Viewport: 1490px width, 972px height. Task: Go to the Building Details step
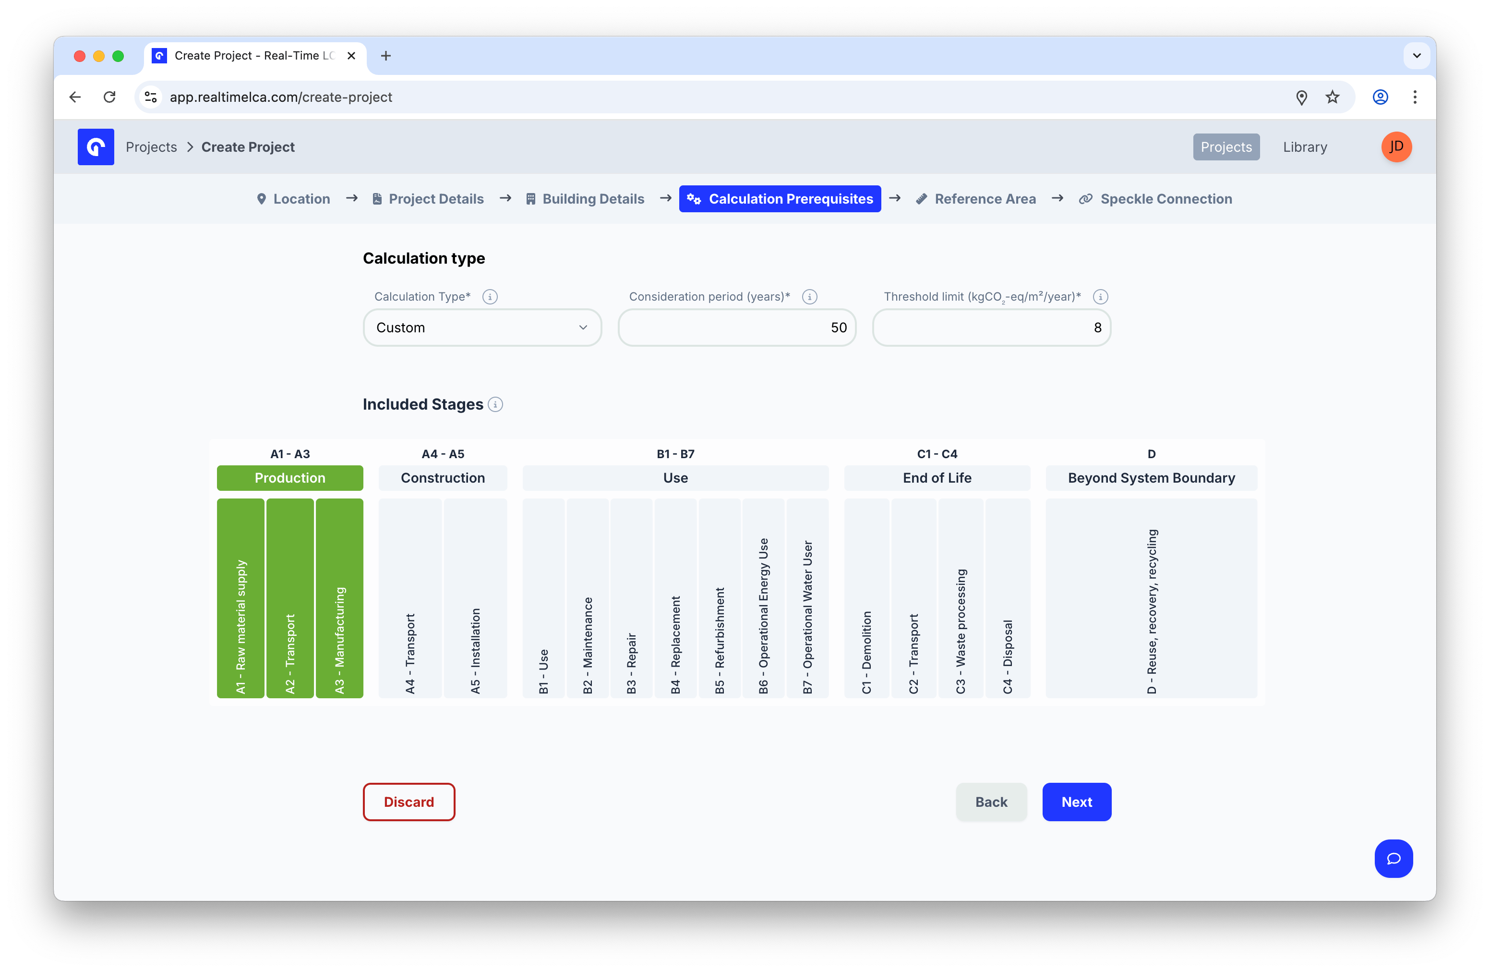coord(585,199)
